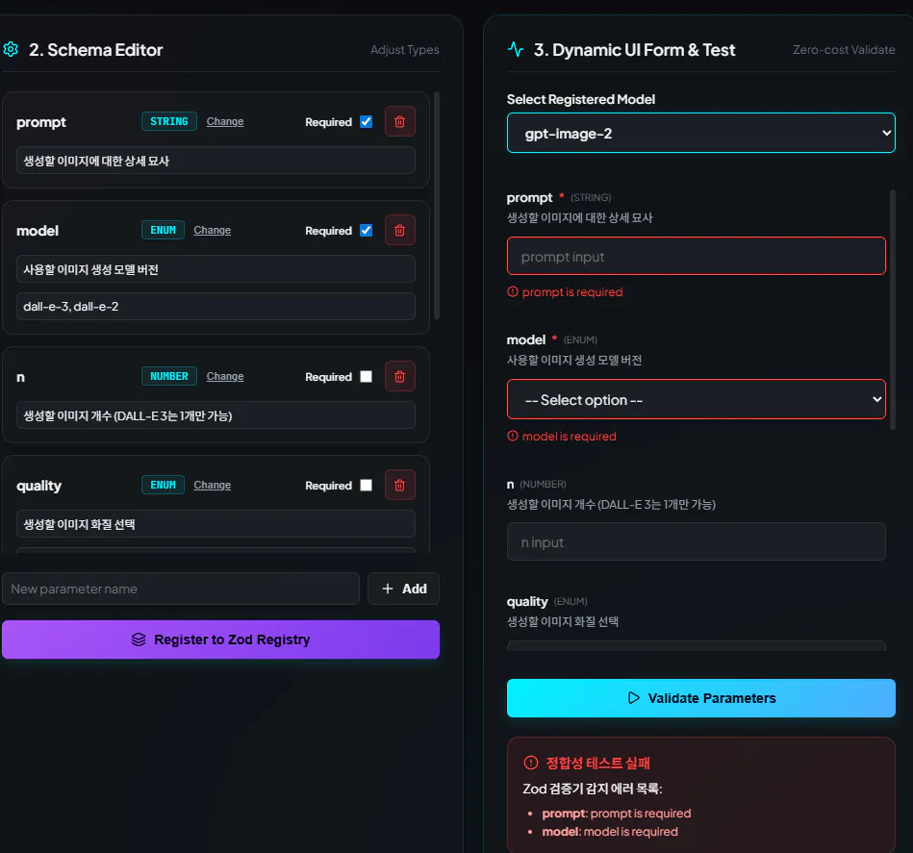Click Change link for quality parameter
Screen dimensions: 913x853
(212, 486)
